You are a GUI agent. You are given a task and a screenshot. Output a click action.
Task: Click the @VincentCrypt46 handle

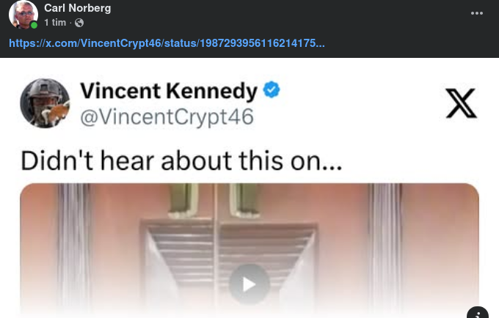coord(167,117)
